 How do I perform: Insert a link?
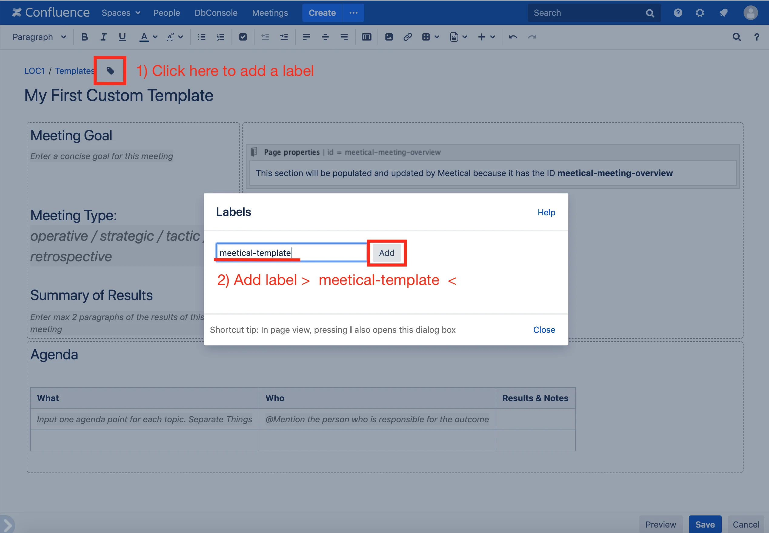[408, 37]
